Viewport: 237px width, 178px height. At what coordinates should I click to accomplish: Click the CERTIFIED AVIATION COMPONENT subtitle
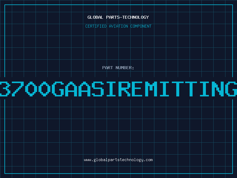coord(118,26)
